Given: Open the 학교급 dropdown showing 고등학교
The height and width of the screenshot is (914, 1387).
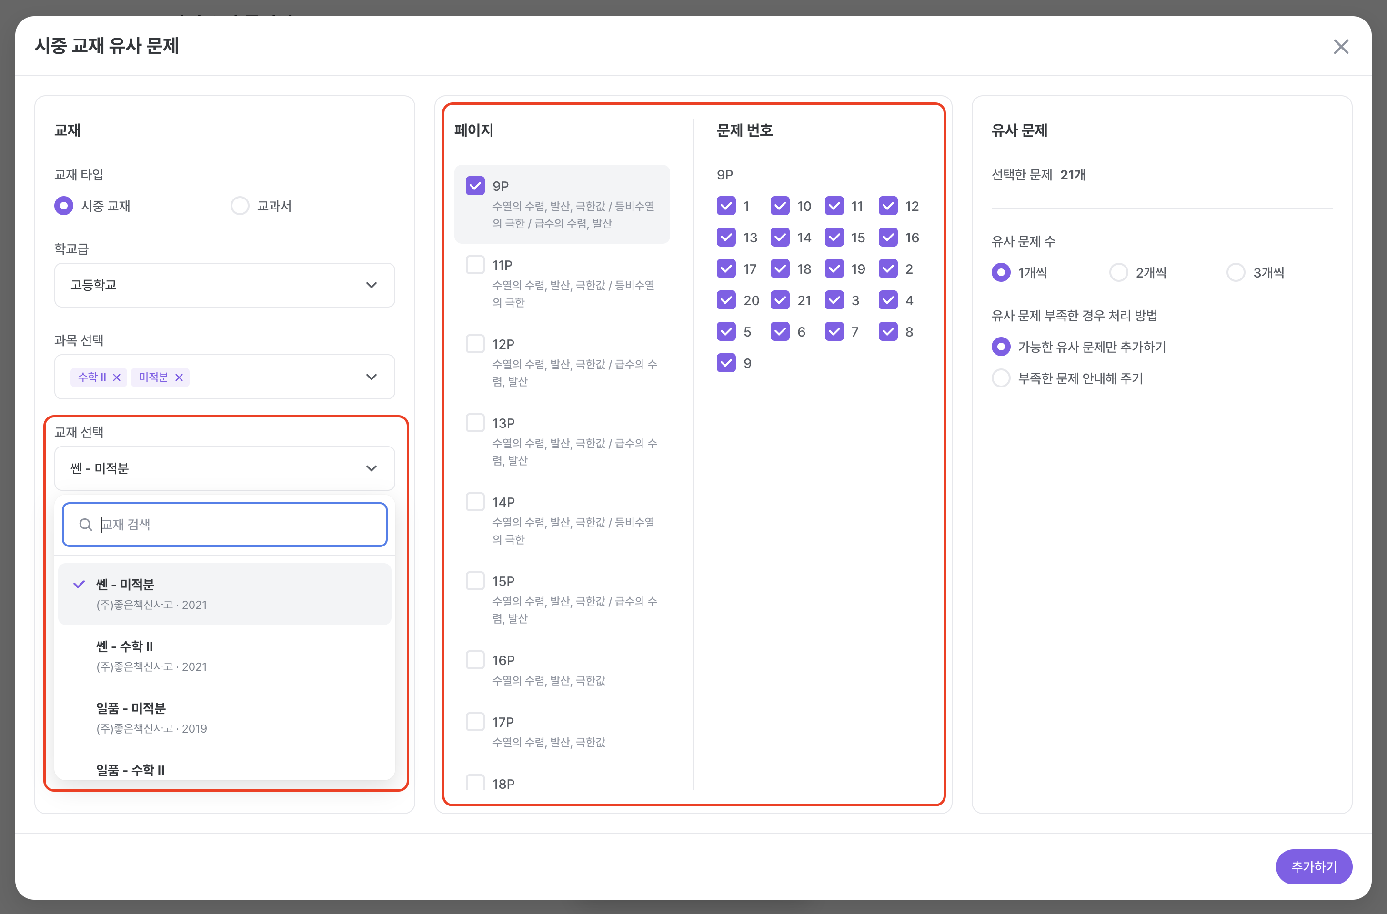Looking at the screenshot, I should click(224, 285).
